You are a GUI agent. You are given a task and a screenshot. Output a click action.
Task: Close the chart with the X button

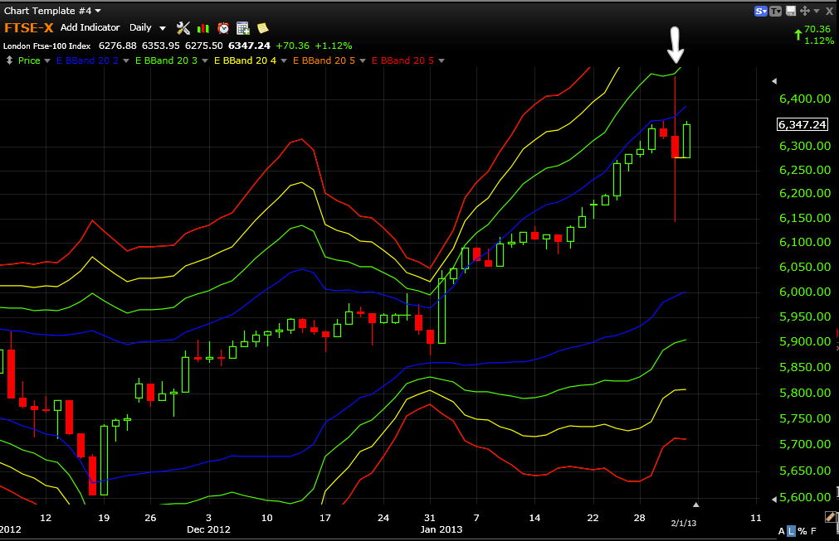pyautogui.click(x=829, y=11)
